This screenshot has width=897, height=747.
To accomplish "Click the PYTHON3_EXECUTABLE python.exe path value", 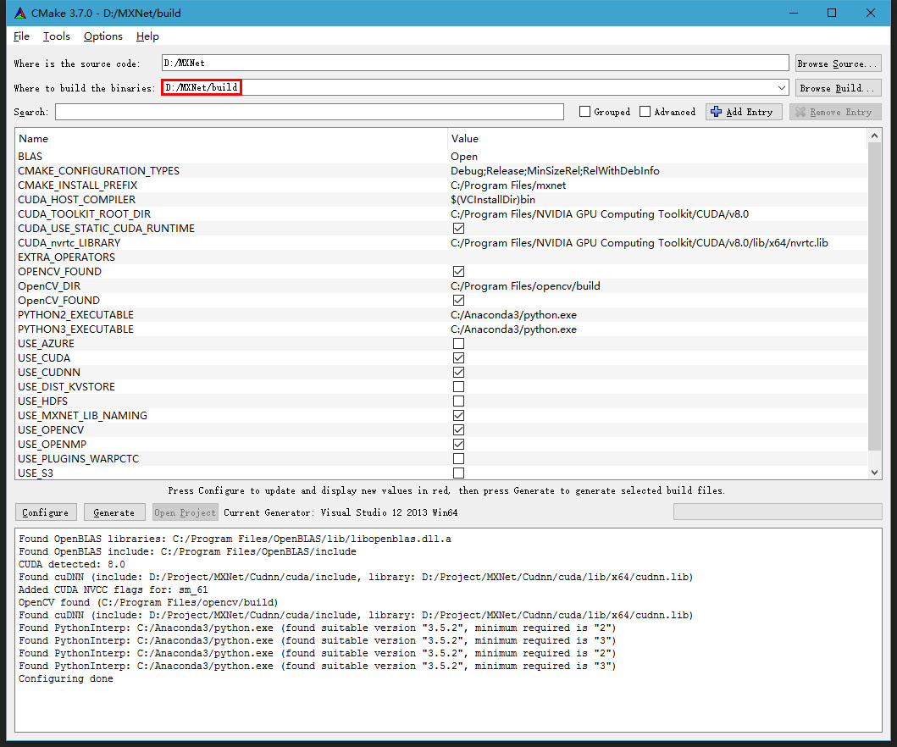I will [513, 329].
